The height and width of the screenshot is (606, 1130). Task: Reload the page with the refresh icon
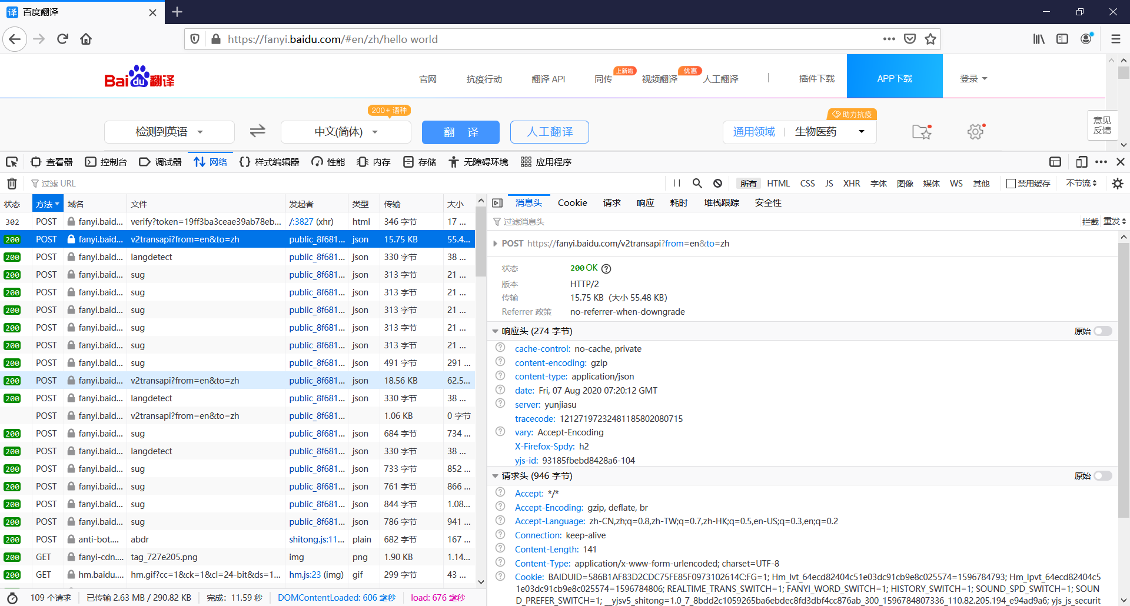point(62,39)
